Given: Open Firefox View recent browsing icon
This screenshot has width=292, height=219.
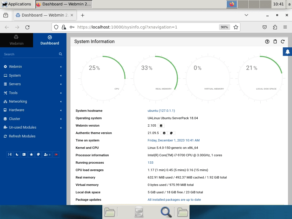Looking at the screenshot, I should click(x=6, y=15).
